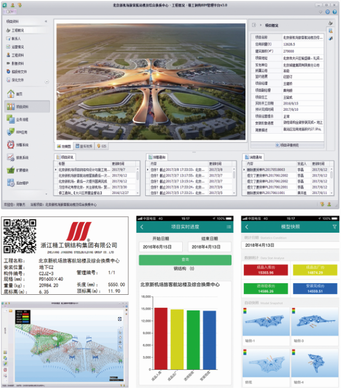Open the 扩展模块 basket icon
341x388 pixels.
(11, 170)
